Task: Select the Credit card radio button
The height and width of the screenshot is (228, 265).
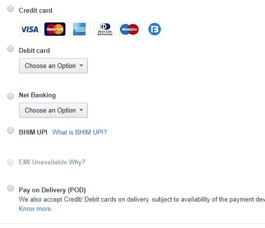Action: pyautogui.click(x=10, y=9)
